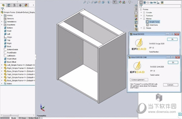Click the Zoom to Area icon

(x=89, y=2)
